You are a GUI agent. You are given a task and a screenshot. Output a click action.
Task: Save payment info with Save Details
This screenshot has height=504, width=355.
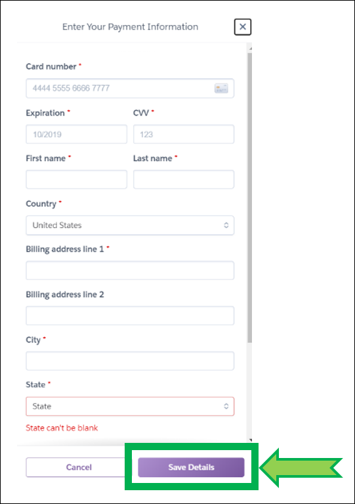tap(192, 467)
